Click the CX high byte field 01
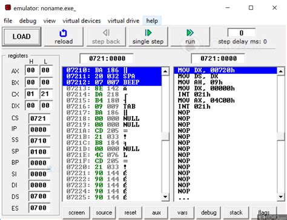The image size is (287, 220). pos(31,94)
